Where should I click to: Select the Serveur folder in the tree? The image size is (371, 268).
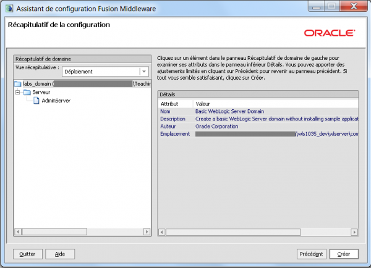tap(41, 92)
